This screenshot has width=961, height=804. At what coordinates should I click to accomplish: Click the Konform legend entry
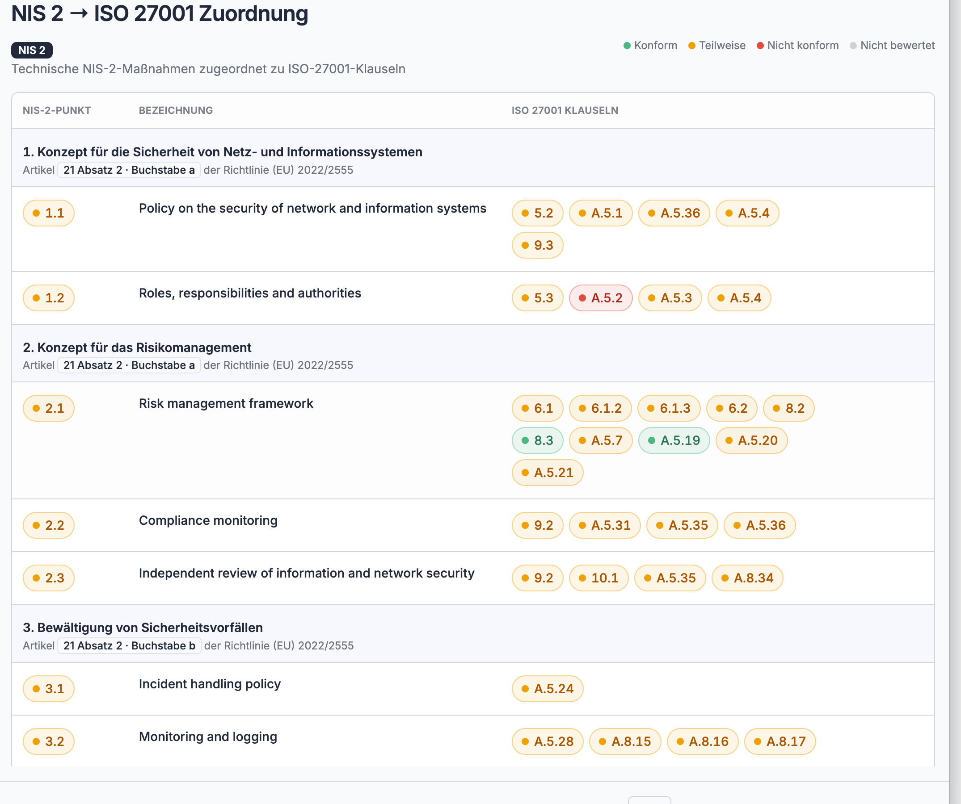click(x=650, y=46)
